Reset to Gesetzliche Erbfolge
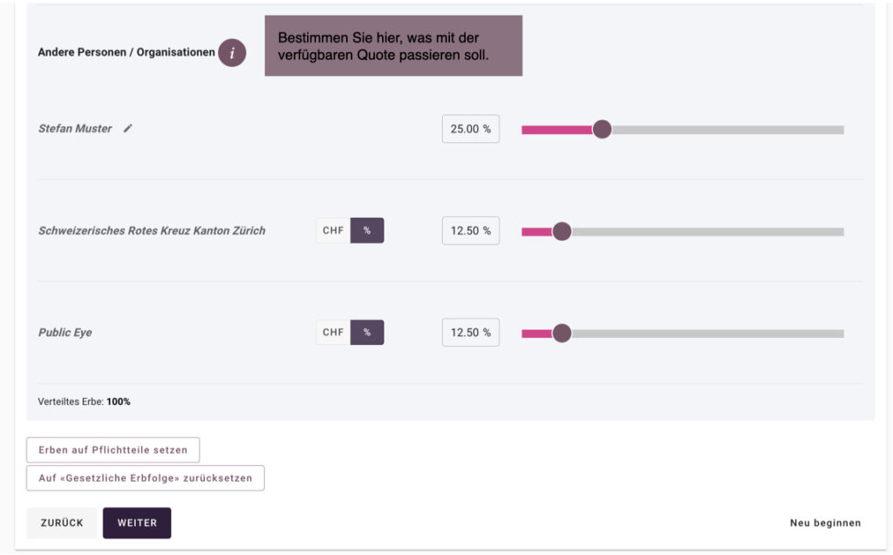Screen dimensions: 893x555 point(146,478)
